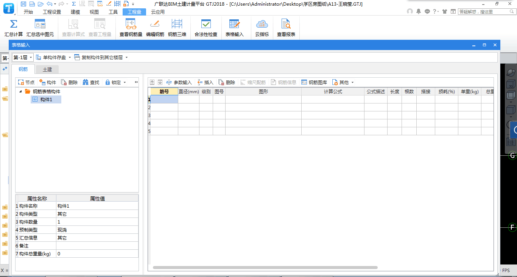517x277 pixels.
Task: Click the 表格输入 ribbon button
Action: point(235,28)
